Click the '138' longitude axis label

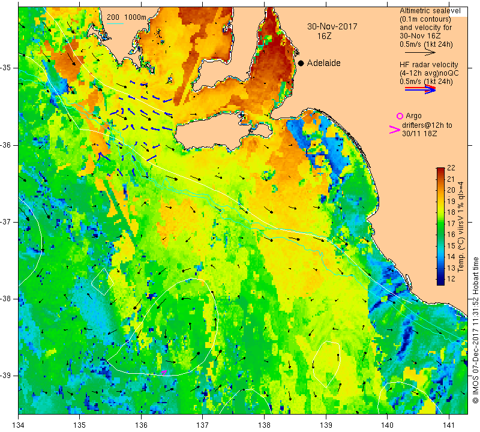(264, 425)
